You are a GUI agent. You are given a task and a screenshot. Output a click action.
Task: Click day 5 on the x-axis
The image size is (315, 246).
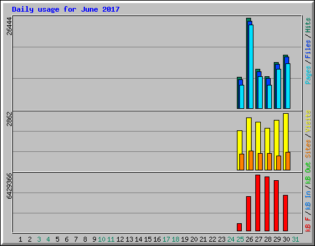pyautogui.click(x=57, y=239)
